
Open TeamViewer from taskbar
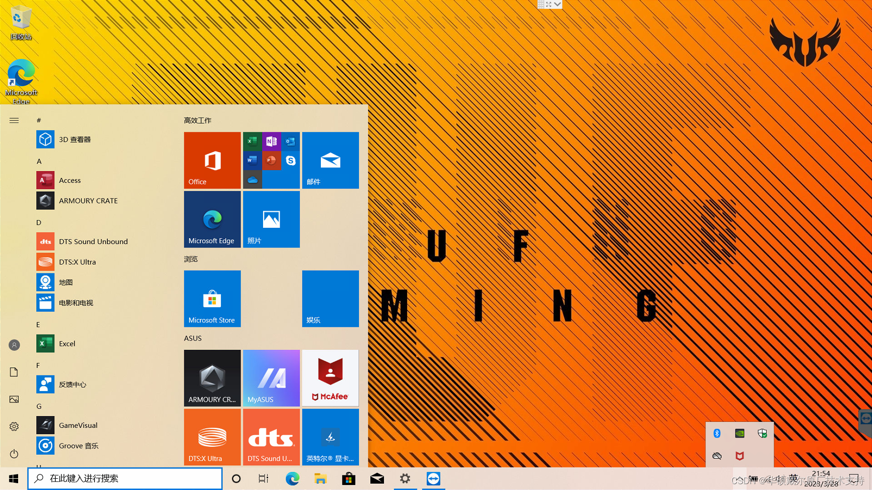(x=434, y=479)
